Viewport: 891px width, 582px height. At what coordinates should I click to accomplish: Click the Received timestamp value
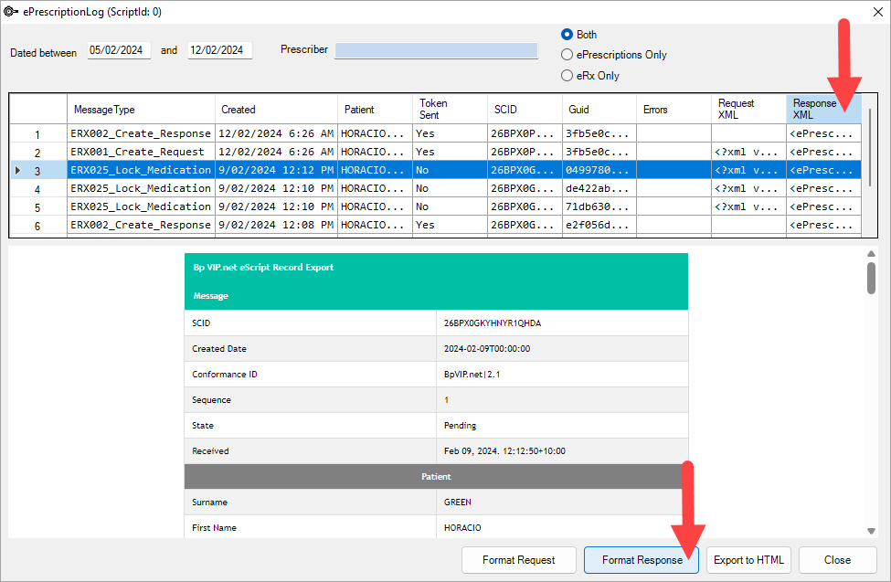504,450
